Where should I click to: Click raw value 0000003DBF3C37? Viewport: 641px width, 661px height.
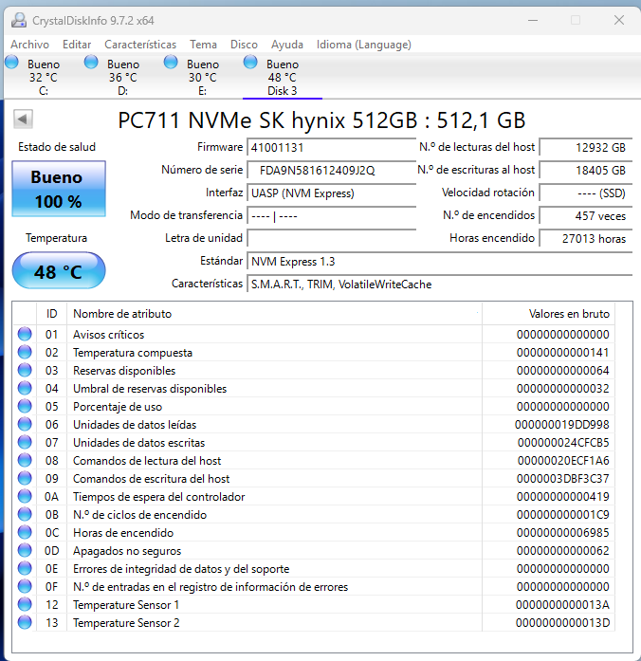click(x=563, y=479)
